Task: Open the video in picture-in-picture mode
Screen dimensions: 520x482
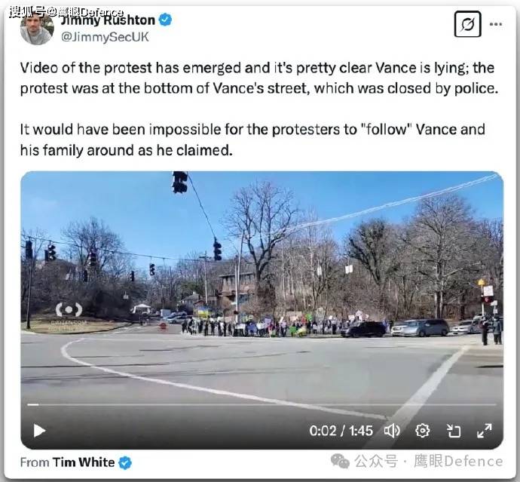Action: coord(454,431)
